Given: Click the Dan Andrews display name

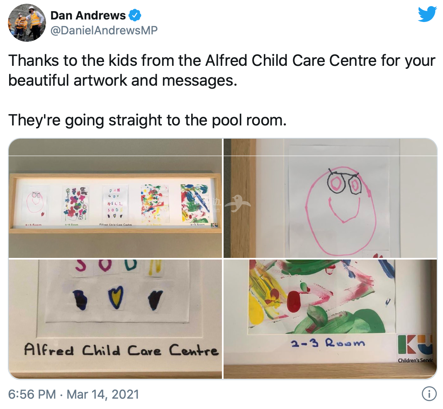Looking at the screenshot, I should tap(88, 15).
